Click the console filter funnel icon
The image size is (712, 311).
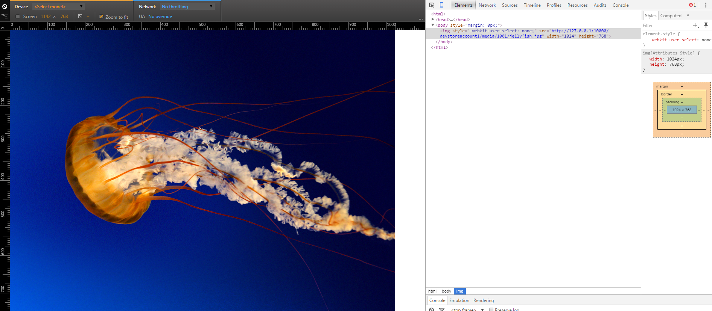[442, 309]
